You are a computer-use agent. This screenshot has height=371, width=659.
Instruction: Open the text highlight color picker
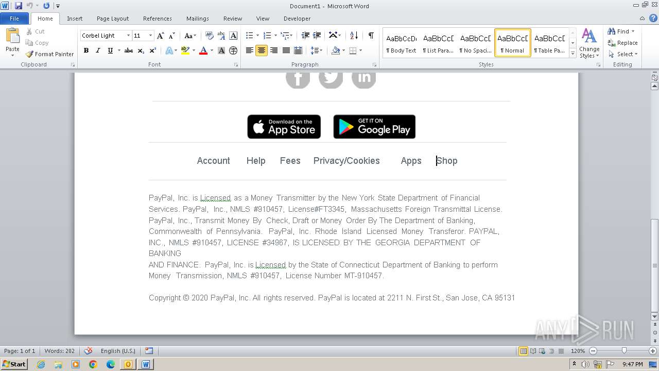(194, 50)
